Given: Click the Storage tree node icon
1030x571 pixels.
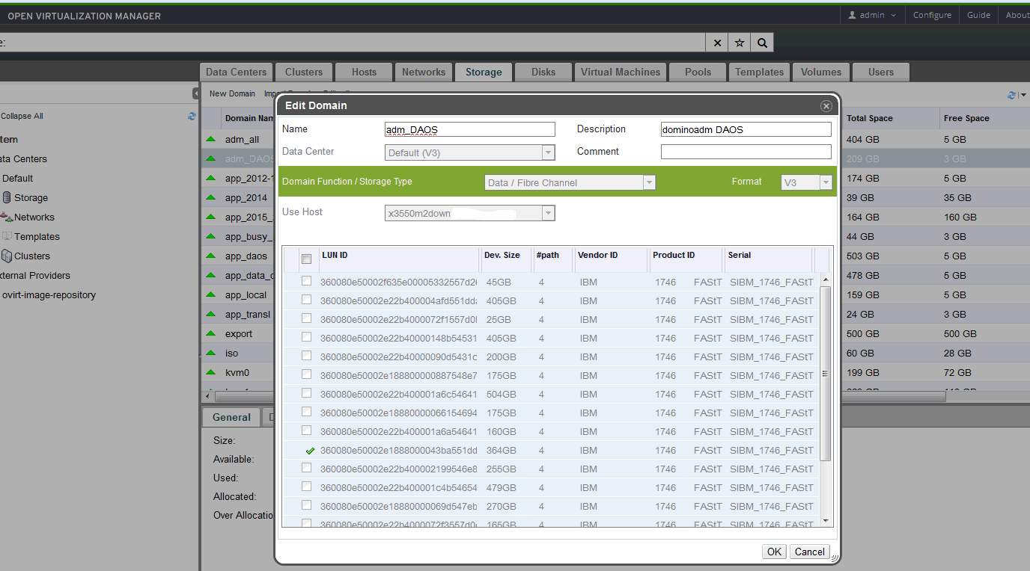Looking at the screenshot, I should [x=7, y=198].
